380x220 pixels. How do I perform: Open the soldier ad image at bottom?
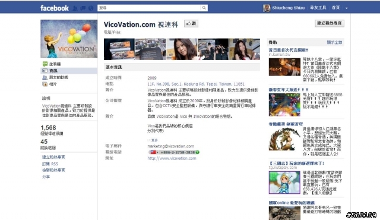coord(284,213)
